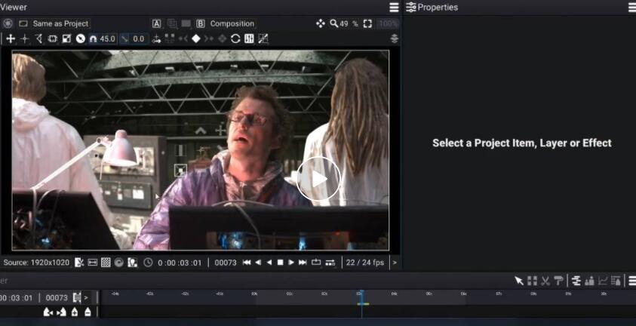Toggle viewer input B button
636x326 pixels.
pyautogui.click(x=201, y=23)
